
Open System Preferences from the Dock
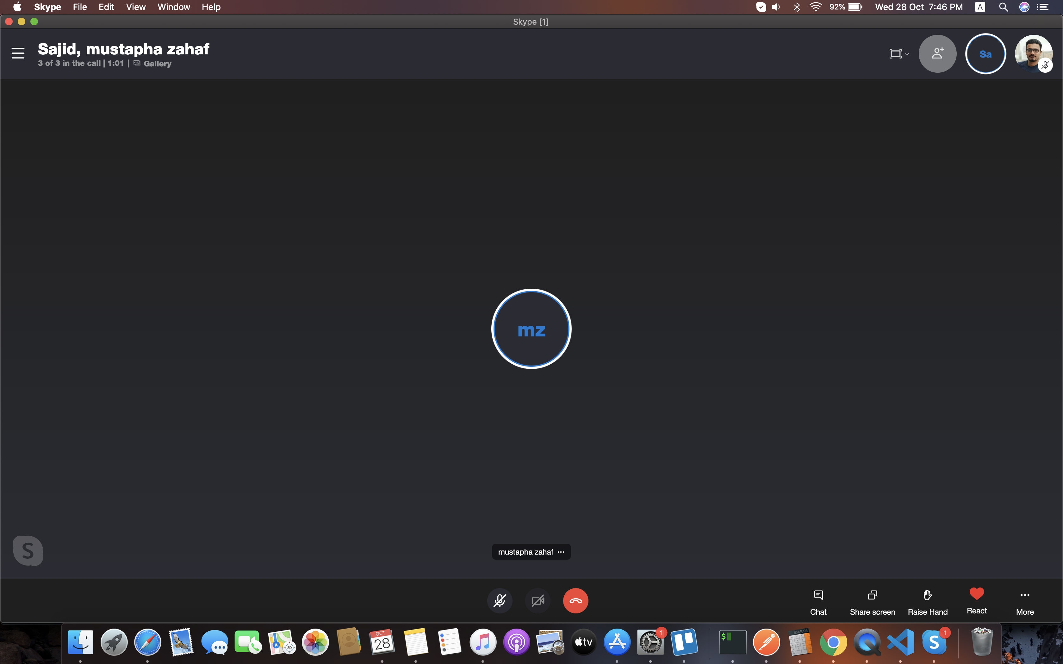coord(650,642)
